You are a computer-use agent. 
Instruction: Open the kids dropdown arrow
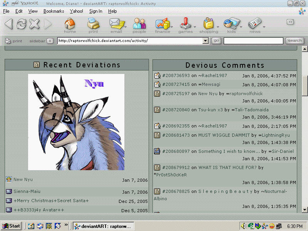(241, 27)
